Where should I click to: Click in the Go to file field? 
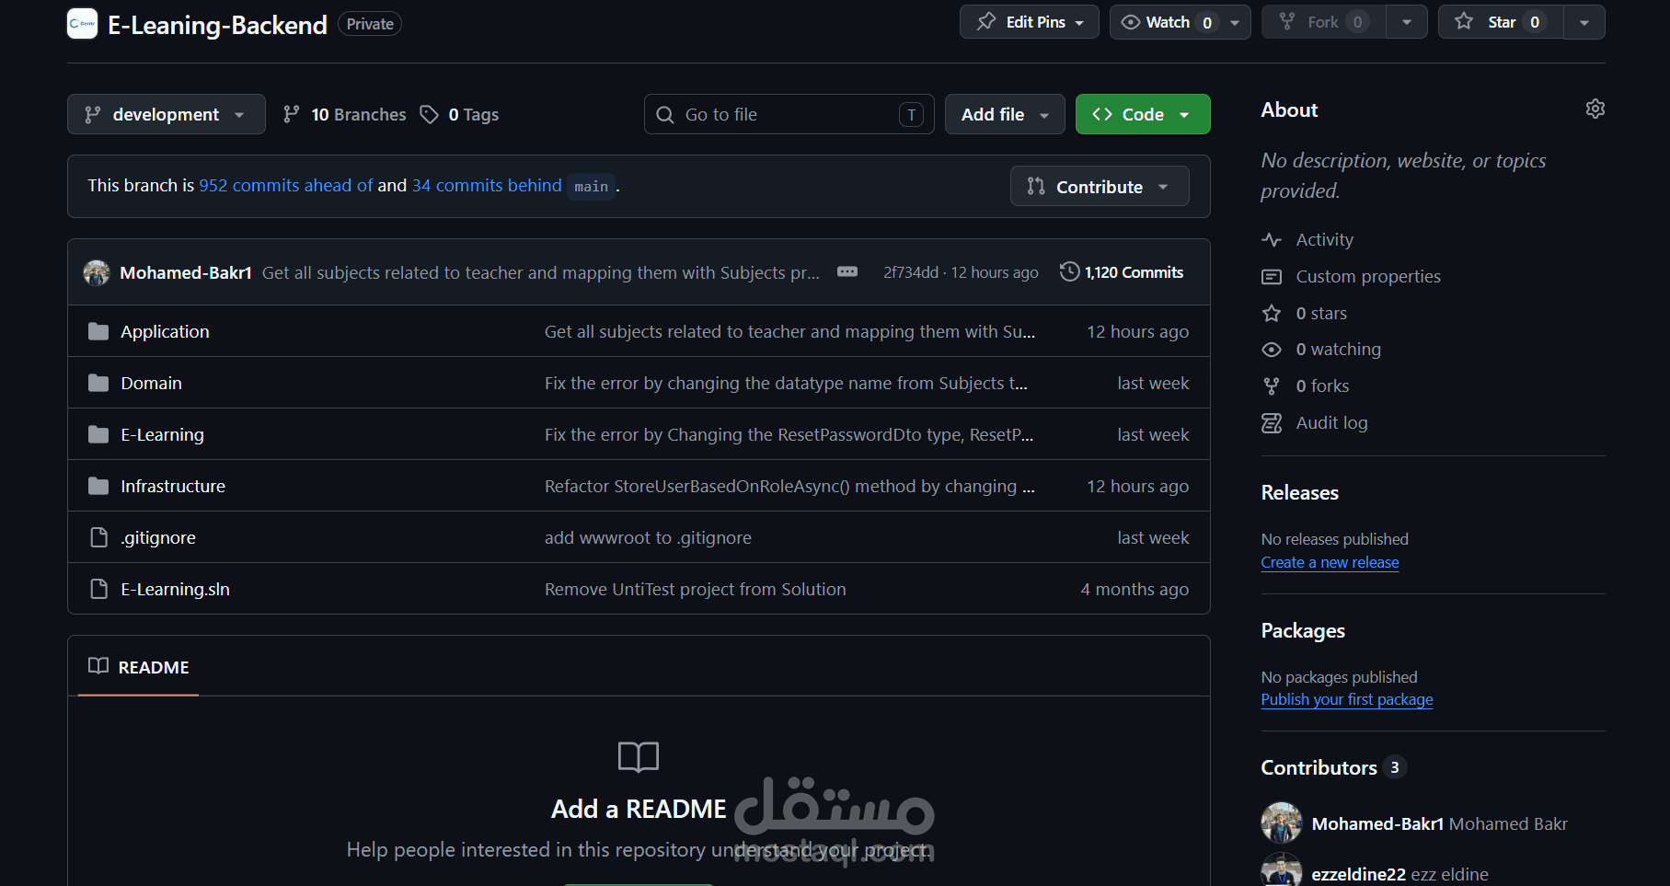[789, 114]
